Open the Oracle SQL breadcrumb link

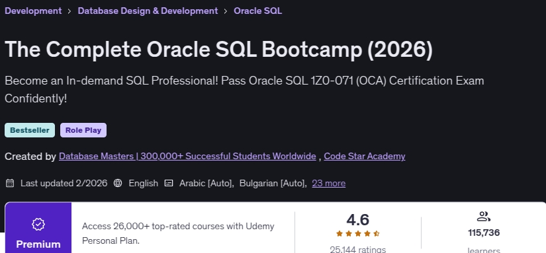click(x=257, y=11)
